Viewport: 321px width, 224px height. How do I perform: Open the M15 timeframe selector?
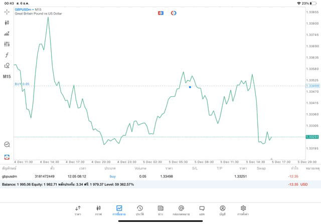7,77
